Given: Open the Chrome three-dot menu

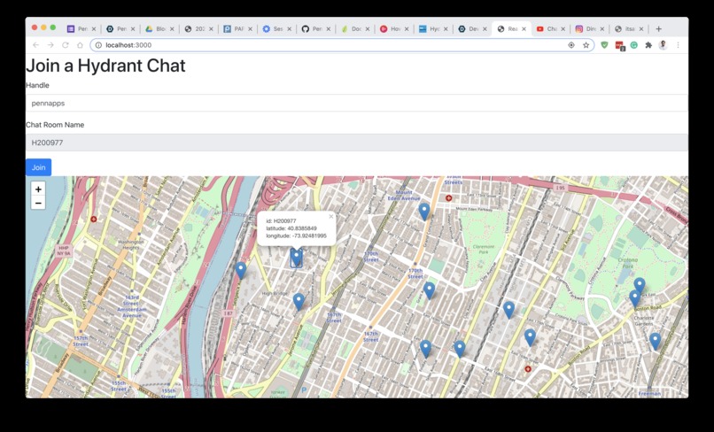Looking at the screenshot, I should (x=678, y=45).
